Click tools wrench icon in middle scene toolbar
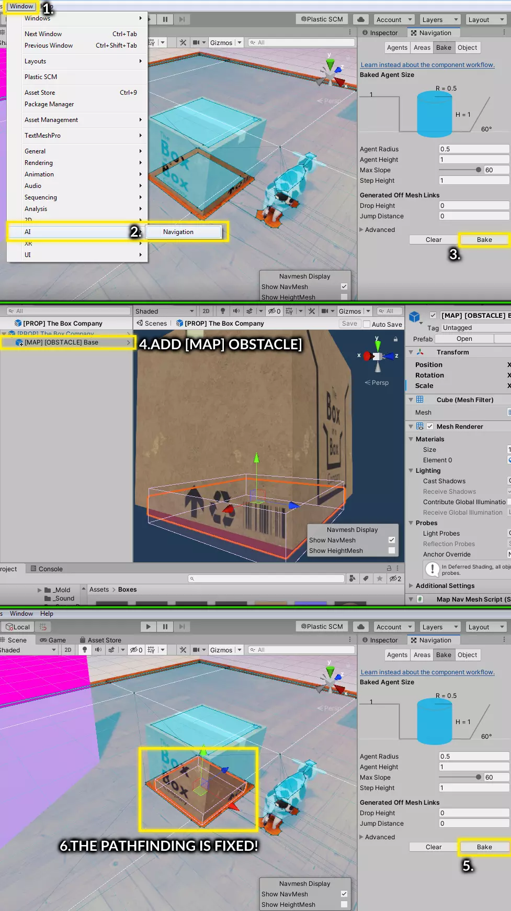 [x=312, y=311]
